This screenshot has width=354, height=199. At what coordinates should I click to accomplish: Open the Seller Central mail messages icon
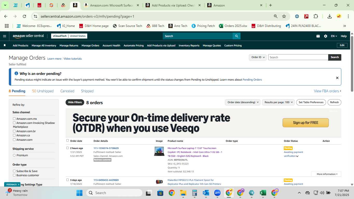coord(318,36)
